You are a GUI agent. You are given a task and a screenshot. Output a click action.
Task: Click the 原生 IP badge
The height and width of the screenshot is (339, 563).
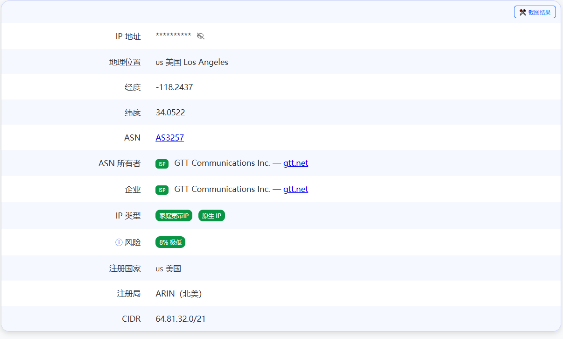(211, 216)
